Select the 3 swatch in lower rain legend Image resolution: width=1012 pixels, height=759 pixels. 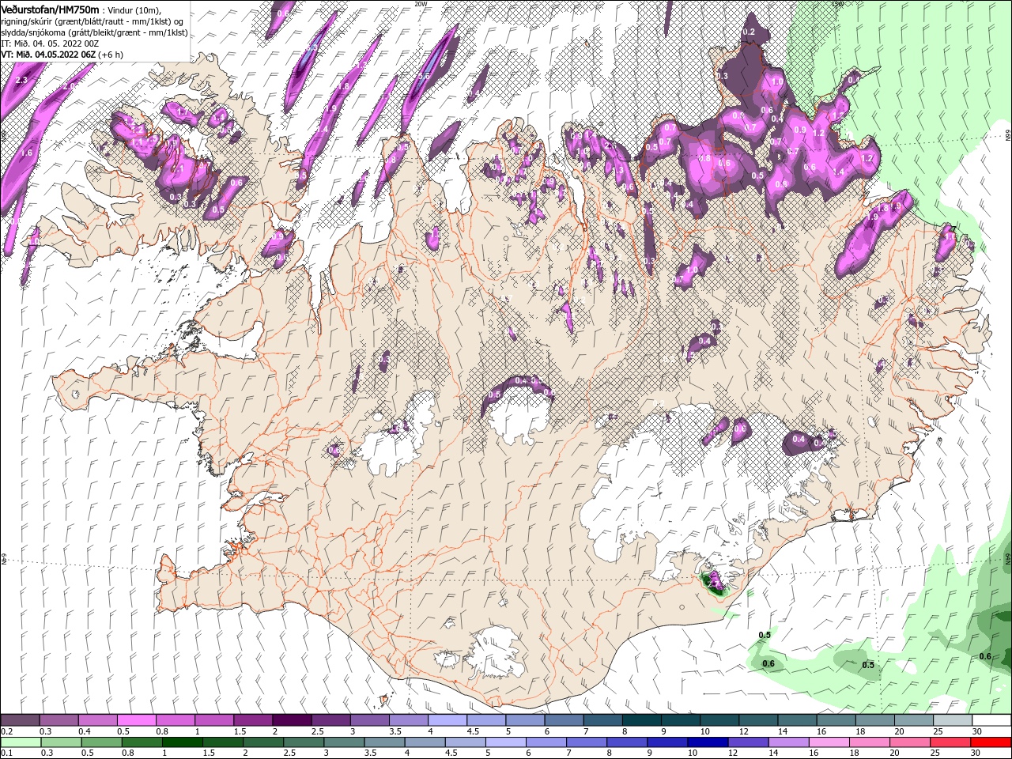coord(344,742)
